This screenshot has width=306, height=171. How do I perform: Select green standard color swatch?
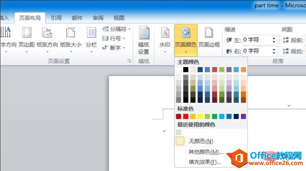pyautogui.click(x=215, y=116)
